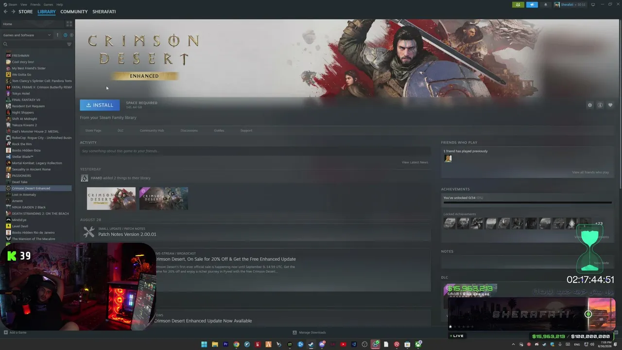Open the Discussions link
Image resolution: width=622 pixels, height=350 pixels.
pos(189,130)
